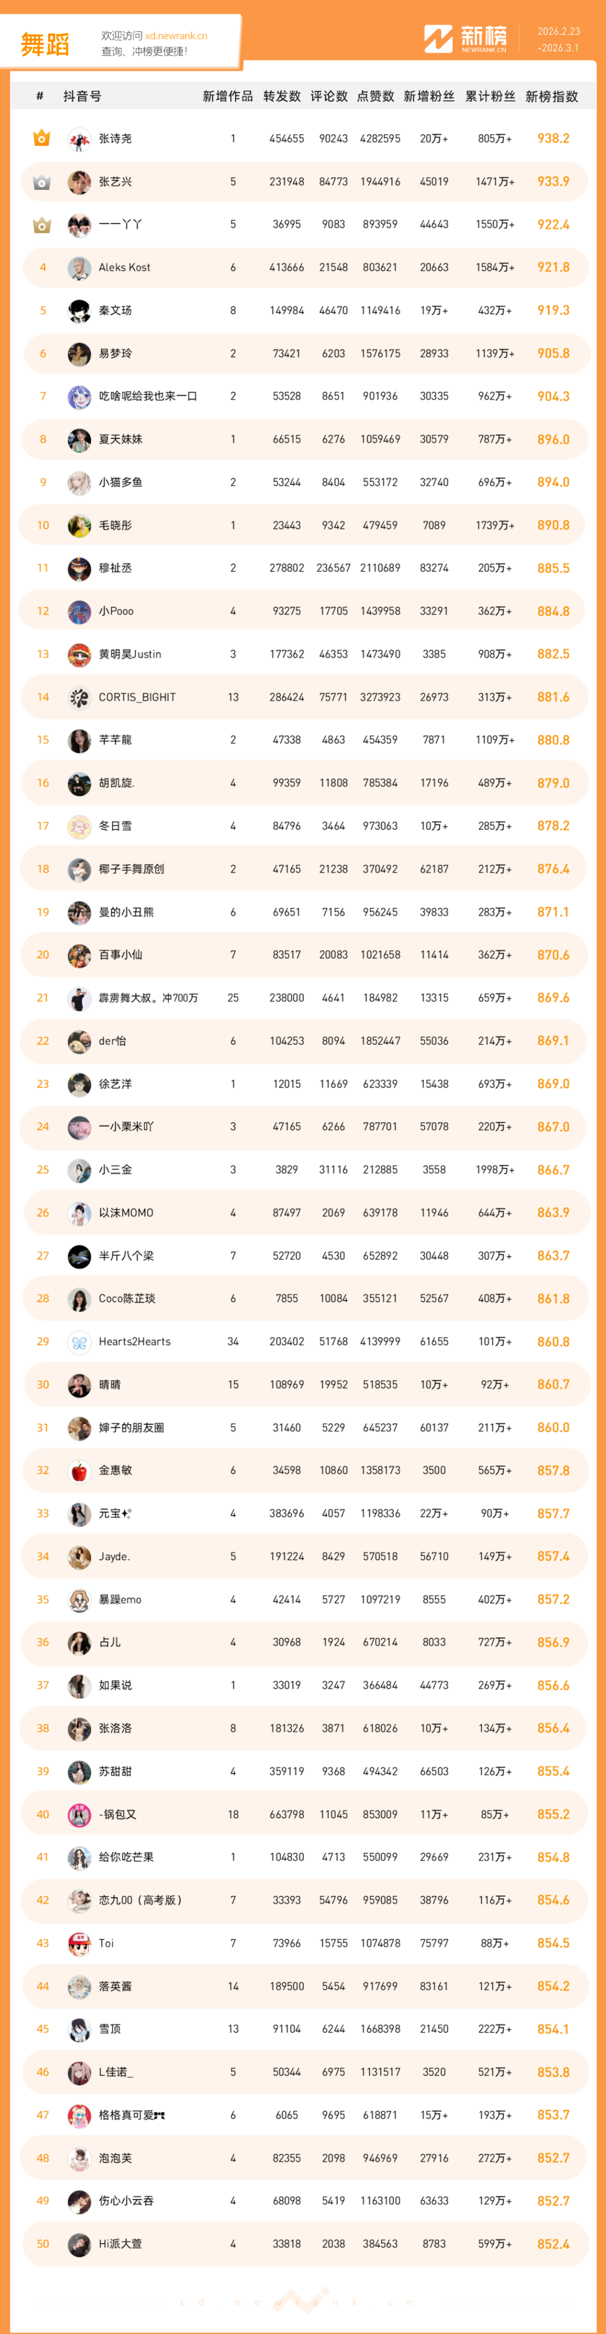Click the 938.2 index score
This screenshot has width=606, height=2334.
coord(553,139)
